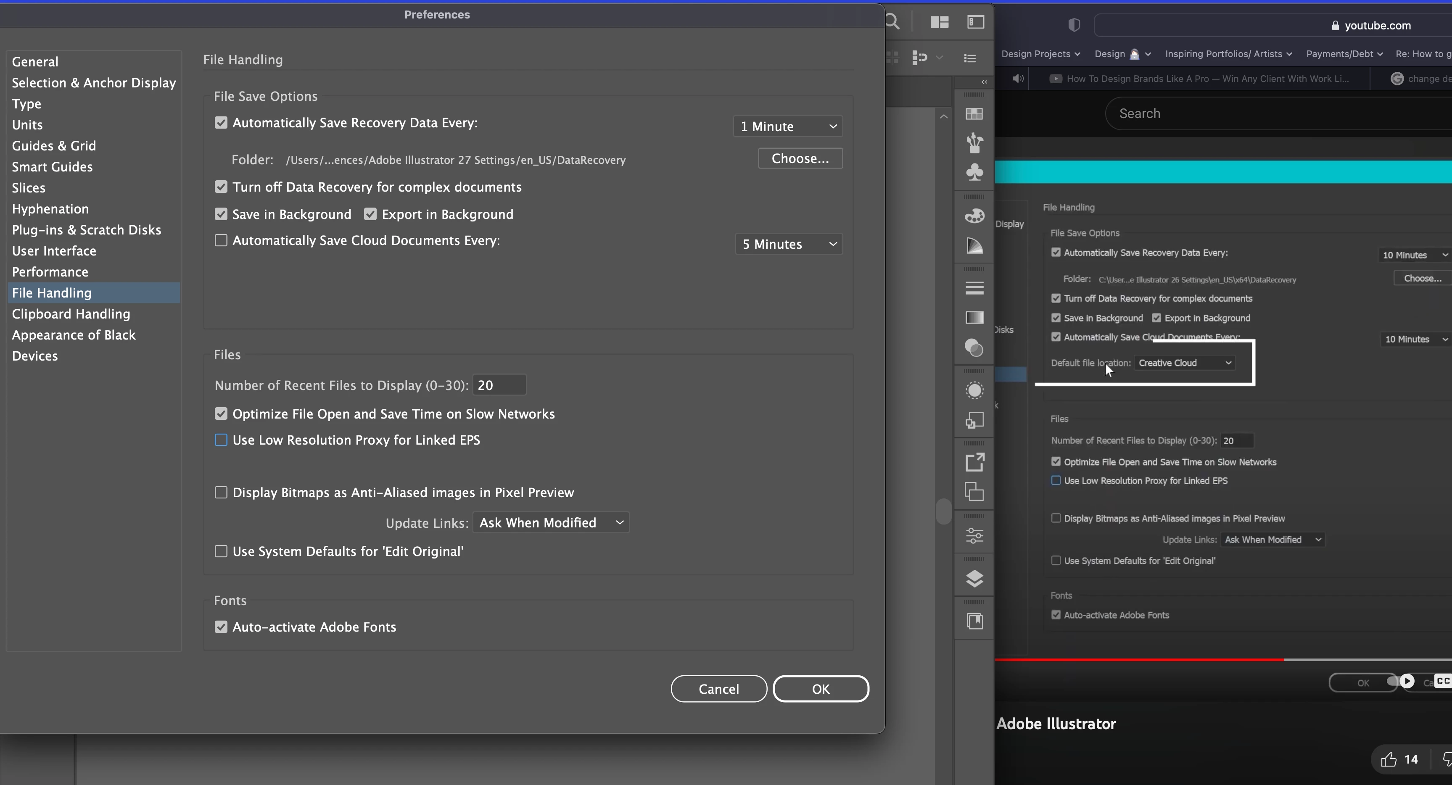The height and width of the screenshot is (785, 1452).
Task: Select Performance preferences category
Action: coord(50,272)
